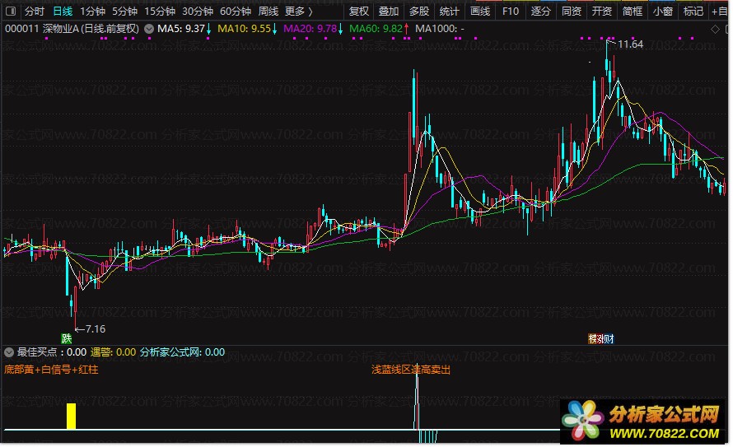Switch to the 5分钟 period
Viewport: 733px width, 447px height.
[x=125, y=12]
